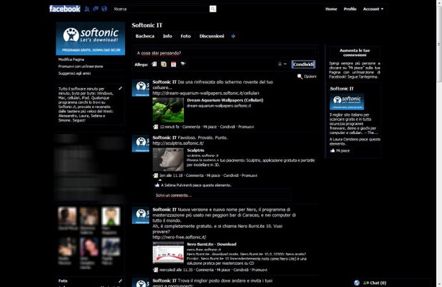Open the Sculptris 3D head thumbnail
The width and height of the screenshot is (442, 287).
tap(168, 159)
